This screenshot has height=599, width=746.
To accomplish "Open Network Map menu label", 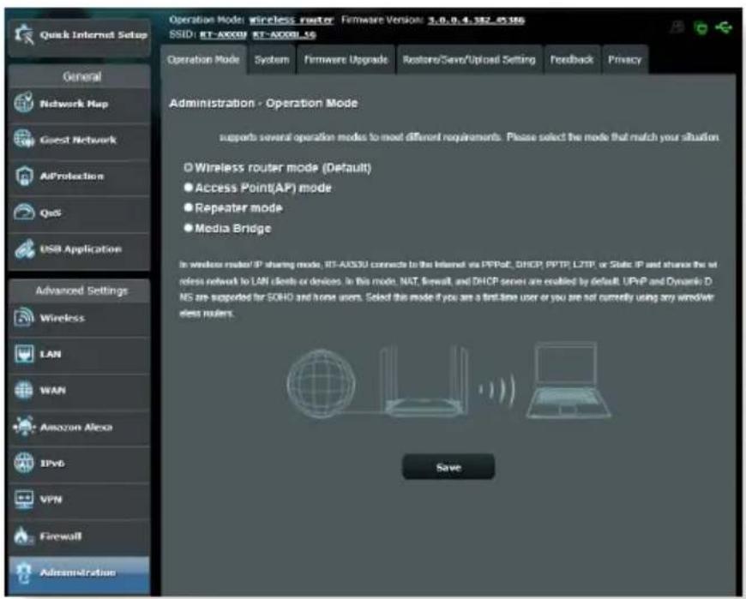I will [x=74, y=104].
